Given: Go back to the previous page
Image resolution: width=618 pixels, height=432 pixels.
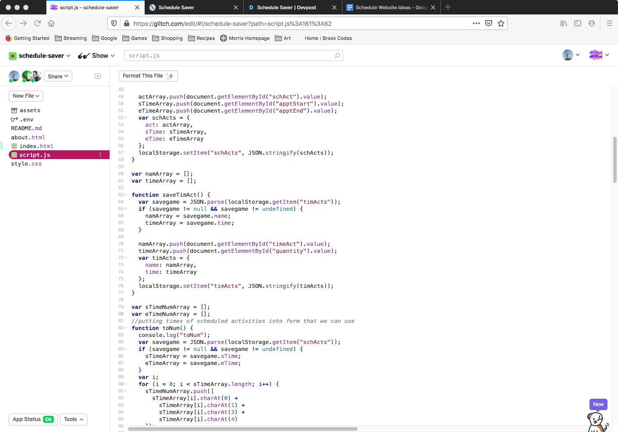Looking at the screenshot, I should [x=9, y=23].
